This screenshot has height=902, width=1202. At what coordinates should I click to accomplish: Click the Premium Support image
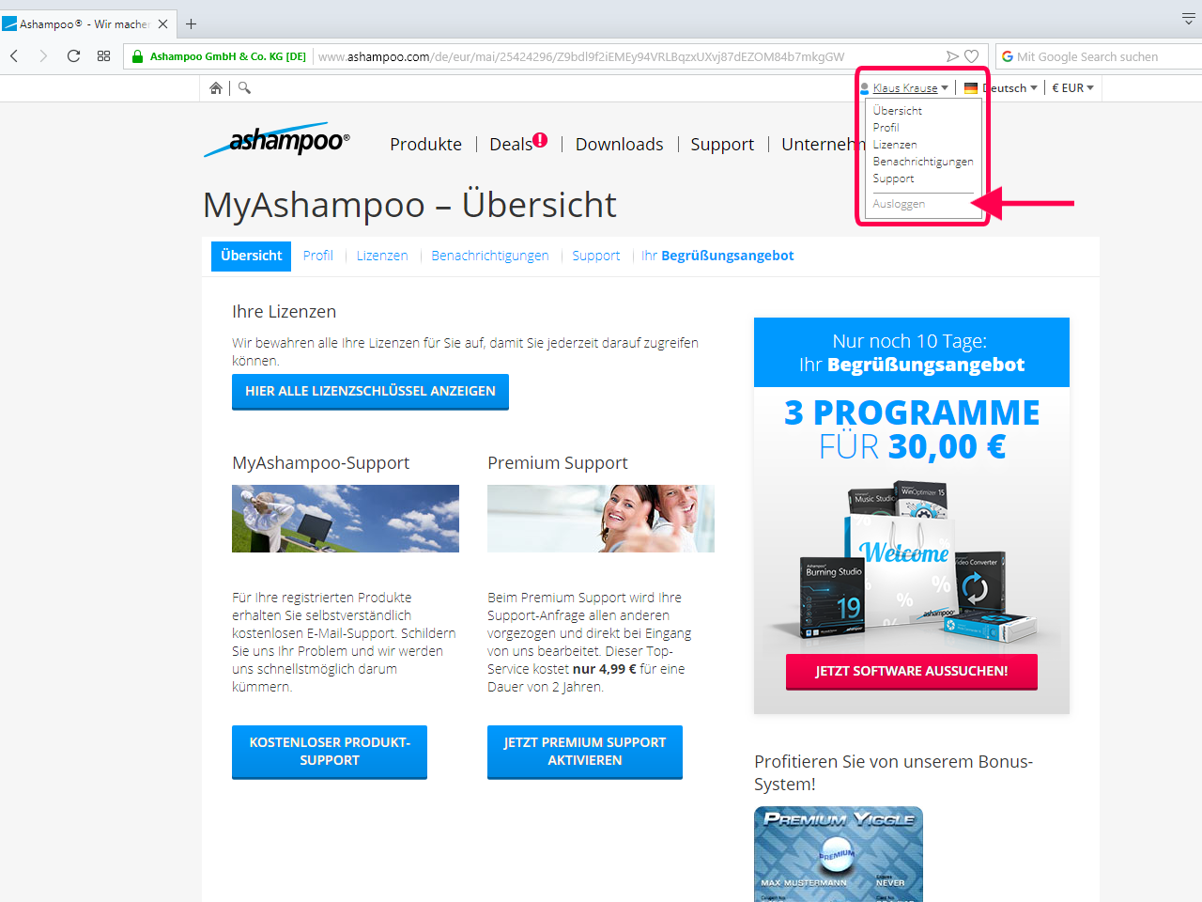tap(601, 519)
